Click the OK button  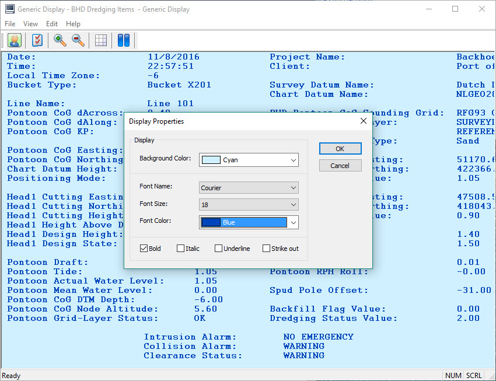340,149
